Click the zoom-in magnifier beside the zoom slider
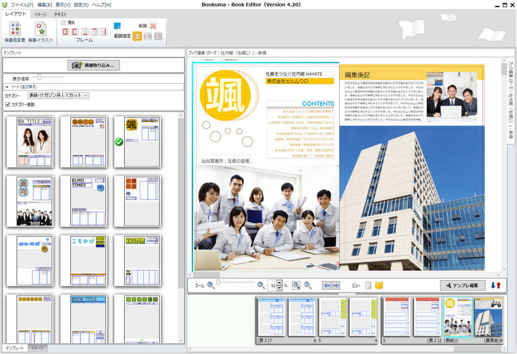517x354 pixels. click(x=261, y=285)
